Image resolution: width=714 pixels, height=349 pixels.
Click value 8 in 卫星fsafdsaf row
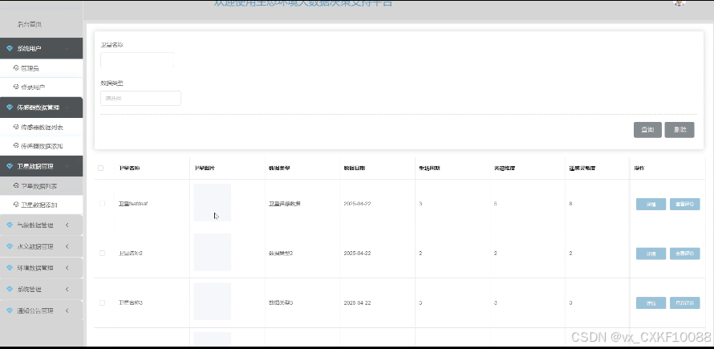pyautogui.click(x=570, y=204)
